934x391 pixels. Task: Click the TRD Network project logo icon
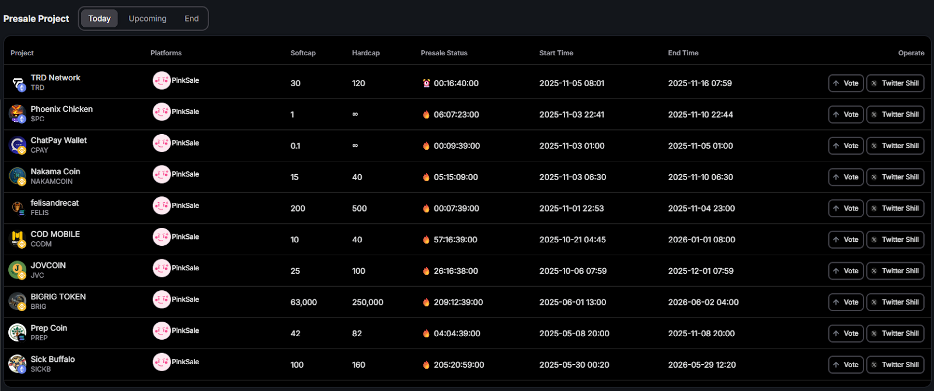click(18, 83)
